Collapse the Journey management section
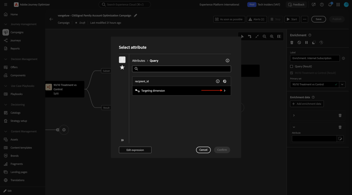 click(x=6, y=24)
